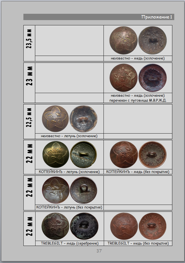Click back image above "КОПЕЙКИНЪ – медь (без покрытия)"
The height and width of the screenshot is (263, 185).
pos(152,155)
